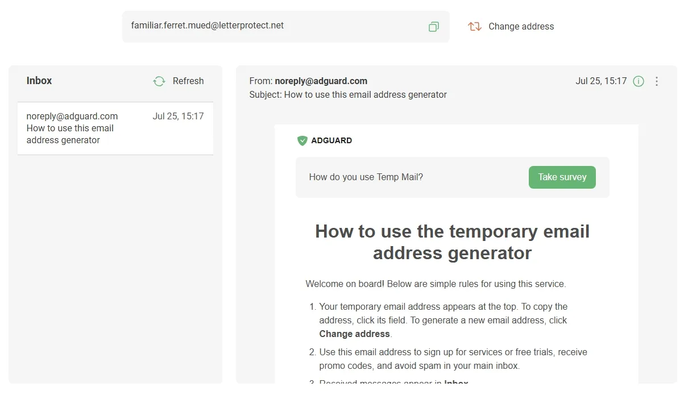Open the email info icon beside the date
This screenshot has height=395, width=688.
click(x=639, y=81)
